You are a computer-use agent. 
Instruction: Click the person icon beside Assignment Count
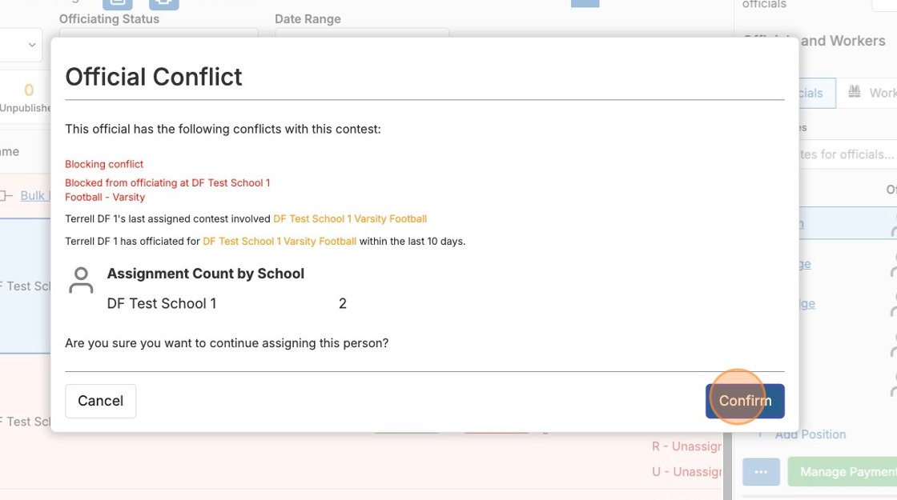click(x=81, y=280)
